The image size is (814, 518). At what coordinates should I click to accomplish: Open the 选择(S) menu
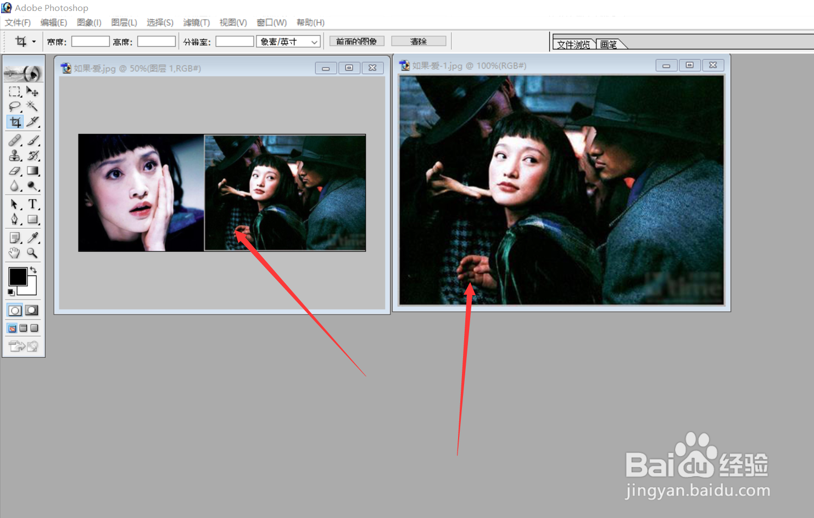[x=160, y=22]
